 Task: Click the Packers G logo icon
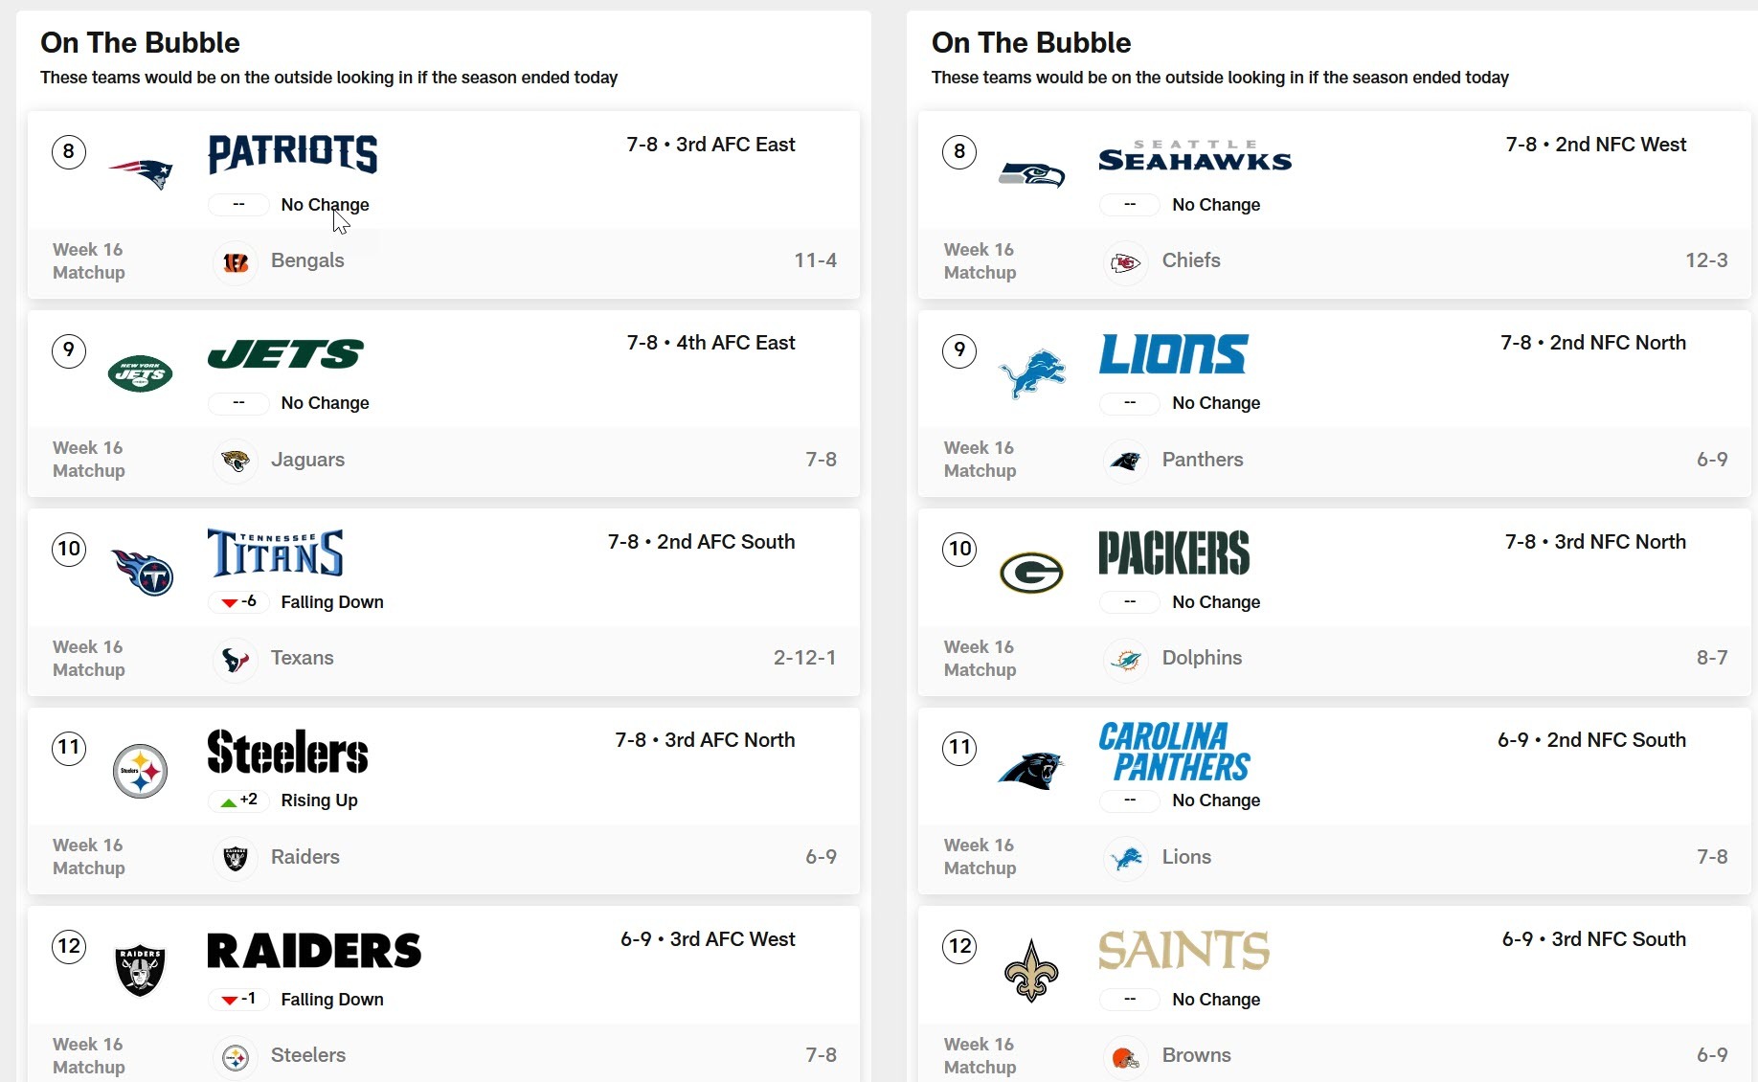point(1031,573)
